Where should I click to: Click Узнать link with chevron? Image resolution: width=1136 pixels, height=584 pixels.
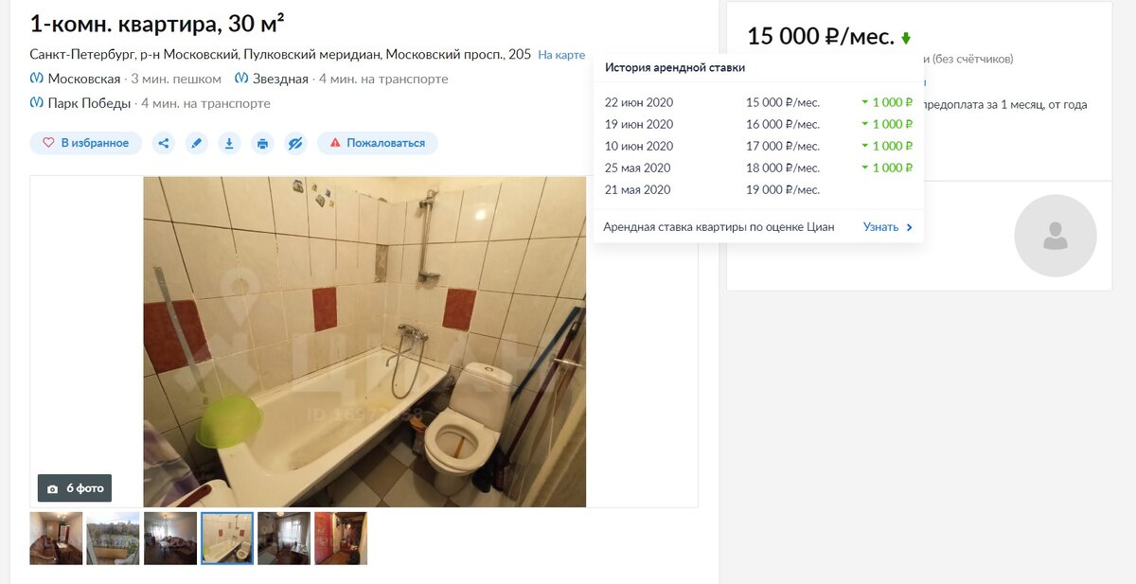pos(888,227)
